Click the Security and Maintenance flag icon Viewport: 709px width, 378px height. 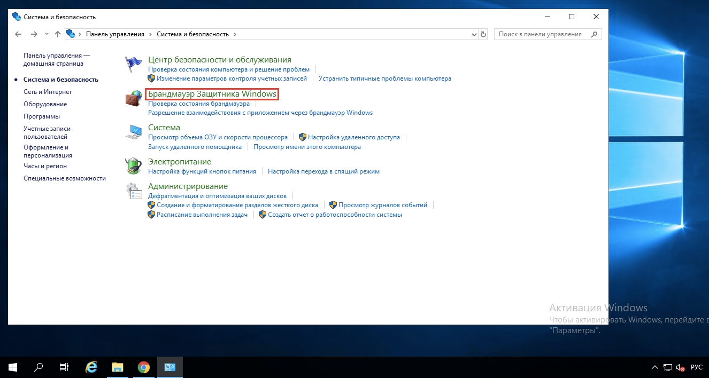pos(133,65)
